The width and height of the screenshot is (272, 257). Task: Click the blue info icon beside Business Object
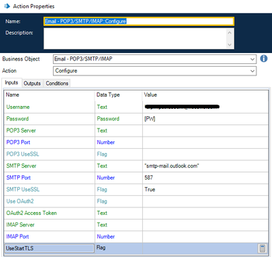[x=264, y=58]
